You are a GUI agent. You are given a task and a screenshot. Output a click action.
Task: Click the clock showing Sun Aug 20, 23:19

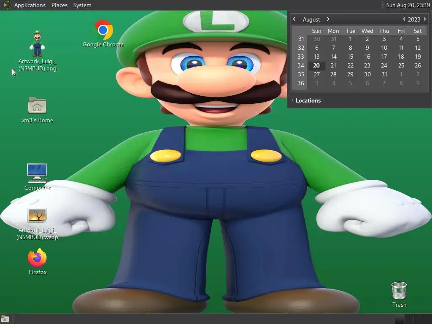pos(408,5)
